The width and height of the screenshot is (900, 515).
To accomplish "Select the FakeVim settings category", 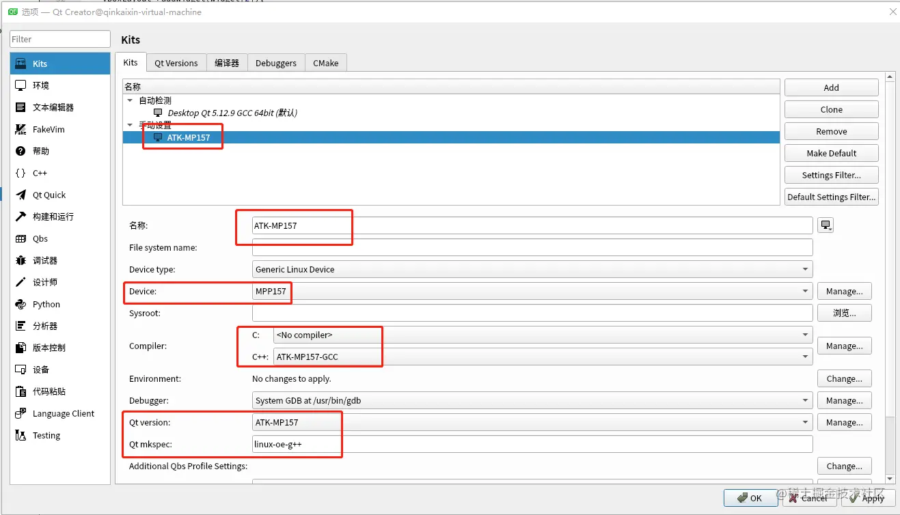I will 60,129.
